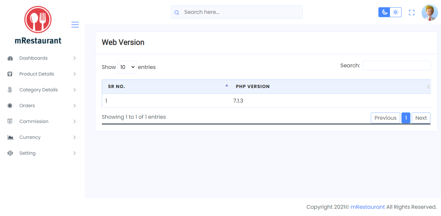Click the horizontal scrollbar under the table
The width and height of the screenshot is (441, 216).
(266, 124)
